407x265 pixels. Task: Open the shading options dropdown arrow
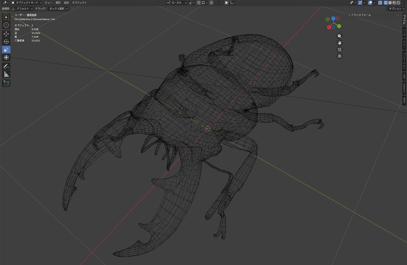point(403,3)
